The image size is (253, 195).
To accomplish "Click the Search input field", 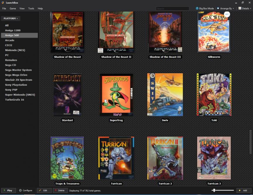I will click(172, 8).
